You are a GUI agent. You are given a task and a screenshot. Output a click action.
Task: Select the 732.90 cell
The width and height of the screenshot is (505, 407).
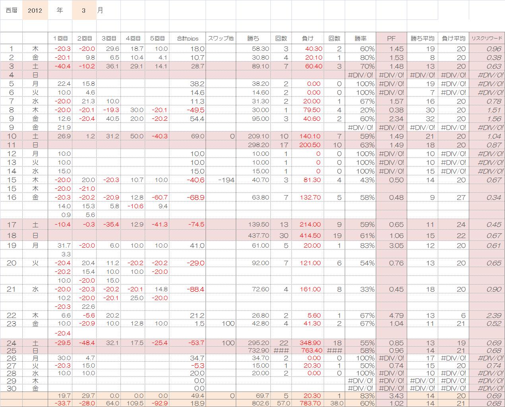tap(253, 350)
